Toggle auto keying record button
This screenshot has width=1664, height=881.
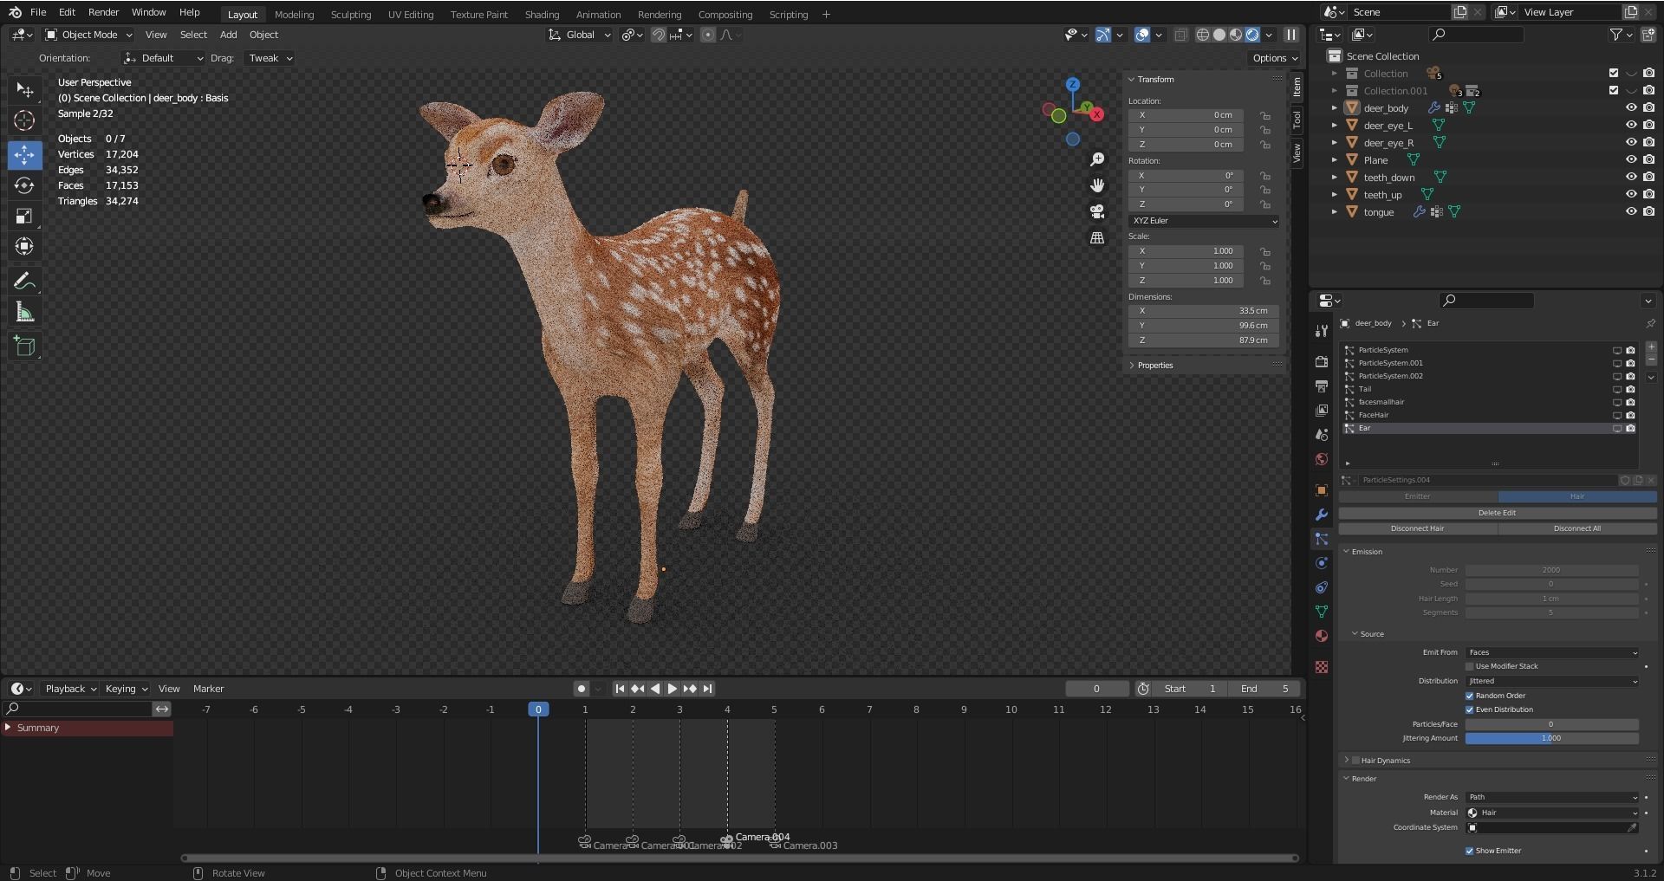point(581,689)
